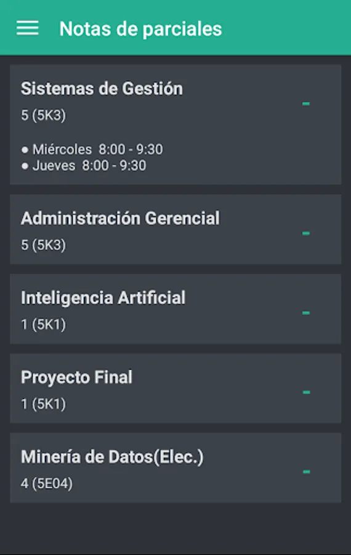The height and width of the screenshot is (555, 351).
Task: Select the Miércoles 8:00 - 9:30 schedule entry
Action: click(x=92, y=149)
